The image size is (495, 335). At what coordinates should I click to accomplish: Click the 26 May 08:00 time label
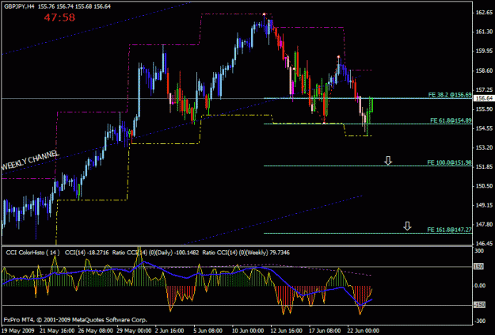pos(95,330)
